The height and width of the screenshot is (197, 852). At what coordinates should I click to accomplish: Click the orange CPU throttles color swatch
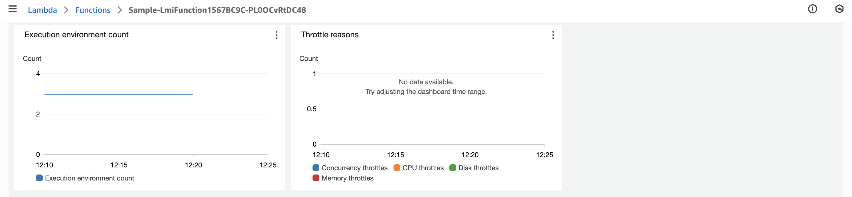click(x=397, y=168)
